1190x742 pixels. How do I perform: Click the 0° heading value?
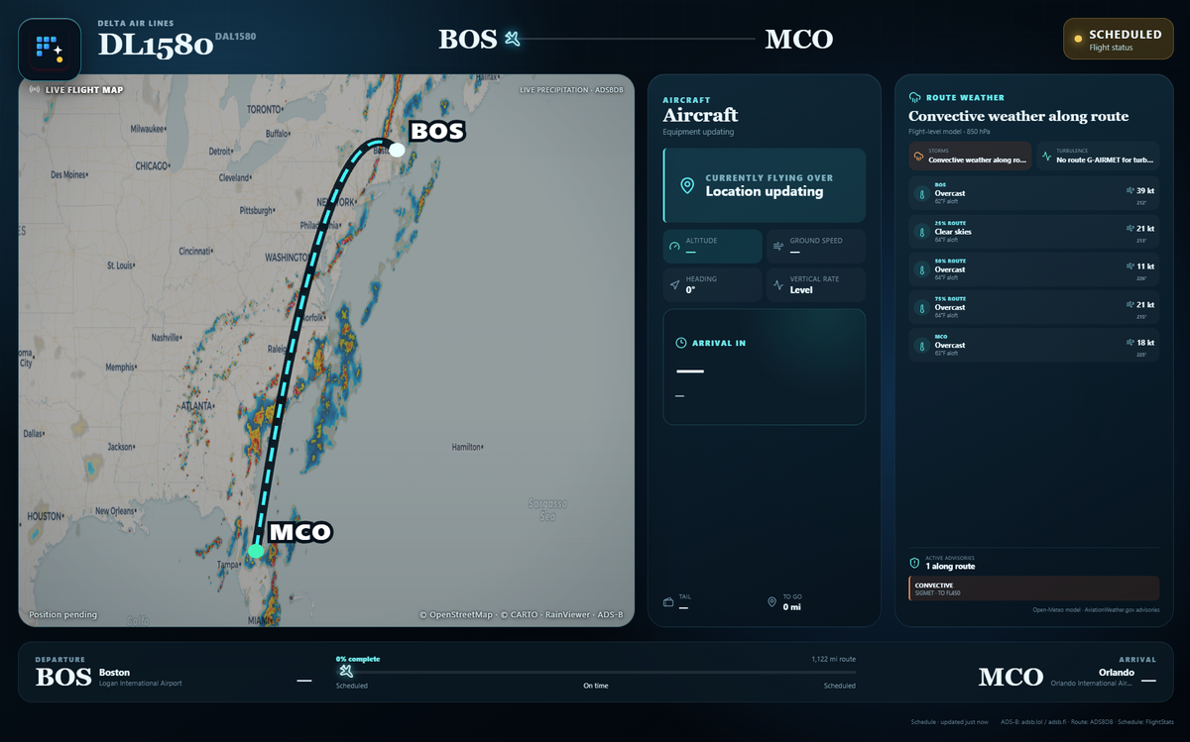[x=690, y=290]
